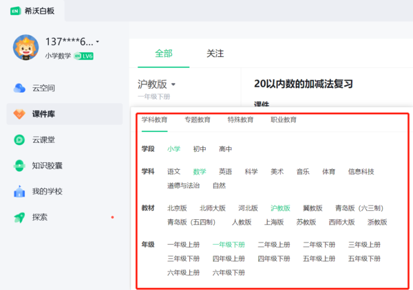Viewport: 413px width, 290px height.
Task: Expand the account name dropdown arrow
Action: click(98, 42)
